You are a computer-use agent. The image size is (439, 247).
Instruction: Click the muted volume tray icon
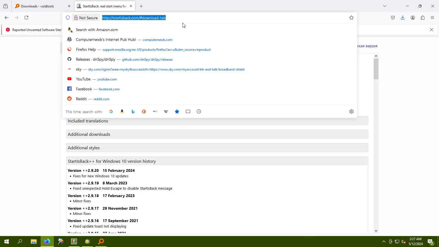click(403, 242)
